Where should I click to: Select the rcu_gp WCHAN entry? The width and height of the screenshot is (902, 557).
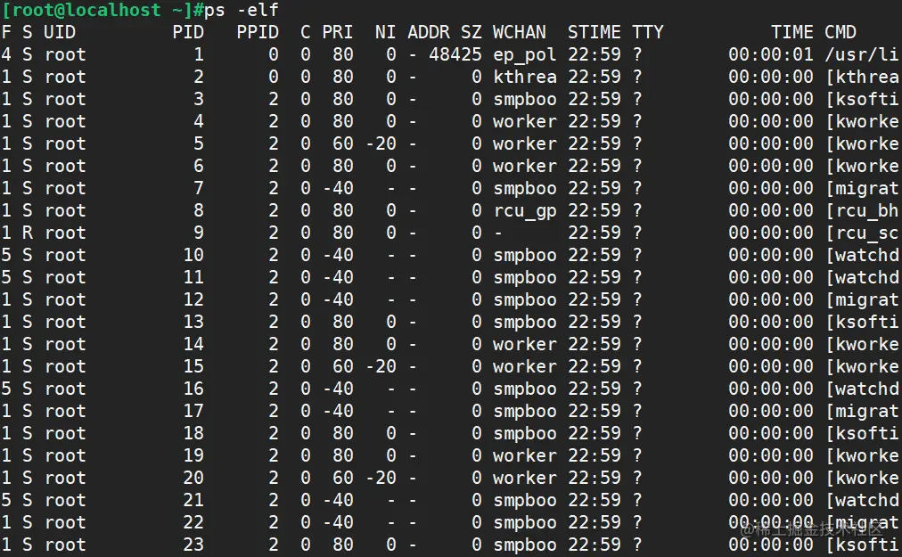(x=525, y=210)
